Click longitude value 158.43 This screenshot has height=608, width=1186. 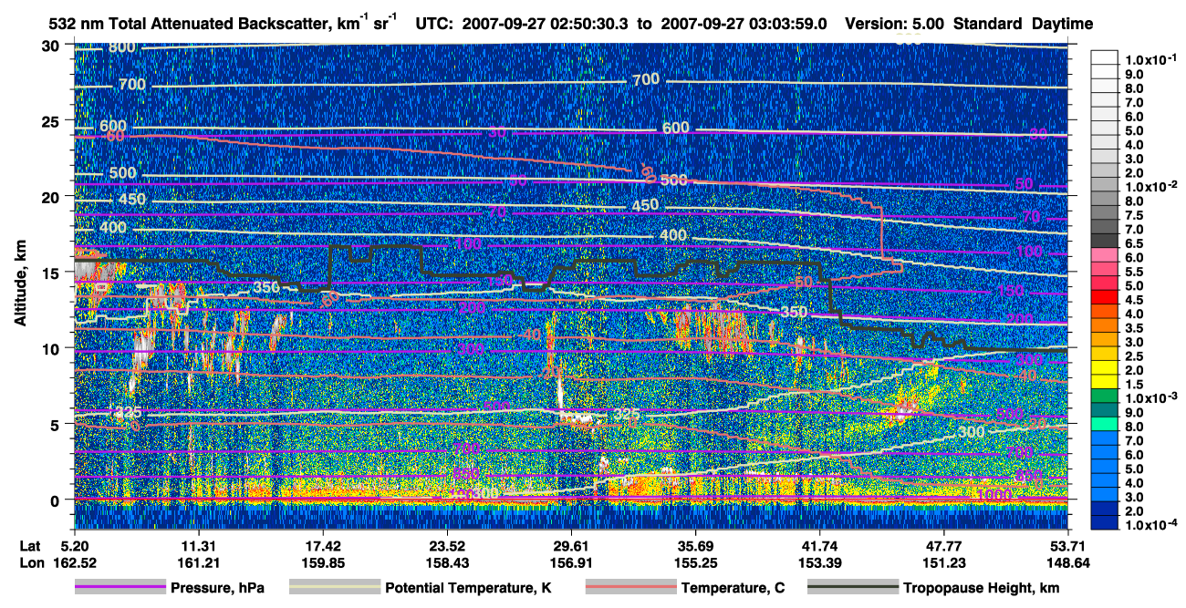pos(447,563)
